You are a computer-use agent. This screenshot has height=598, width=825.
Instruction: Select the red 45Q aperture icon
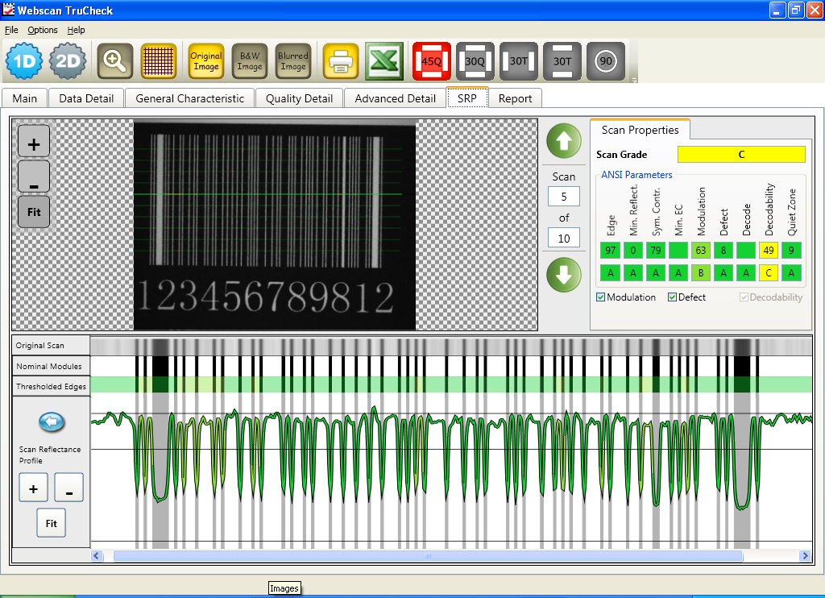click(432, 61)
